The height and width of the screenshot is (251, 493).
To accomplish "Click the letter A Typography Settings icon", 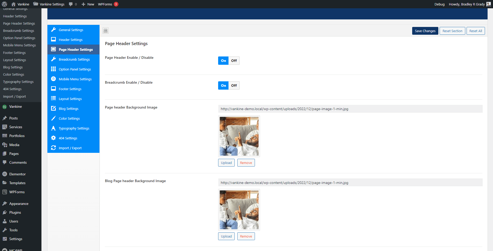I will pyautogui.click(x=53, y=128).
